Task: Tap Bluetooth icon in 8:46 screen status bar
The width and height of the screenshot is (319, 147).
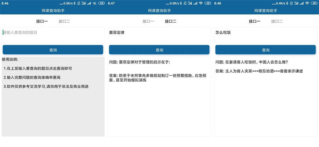Action: pos(74,3)
